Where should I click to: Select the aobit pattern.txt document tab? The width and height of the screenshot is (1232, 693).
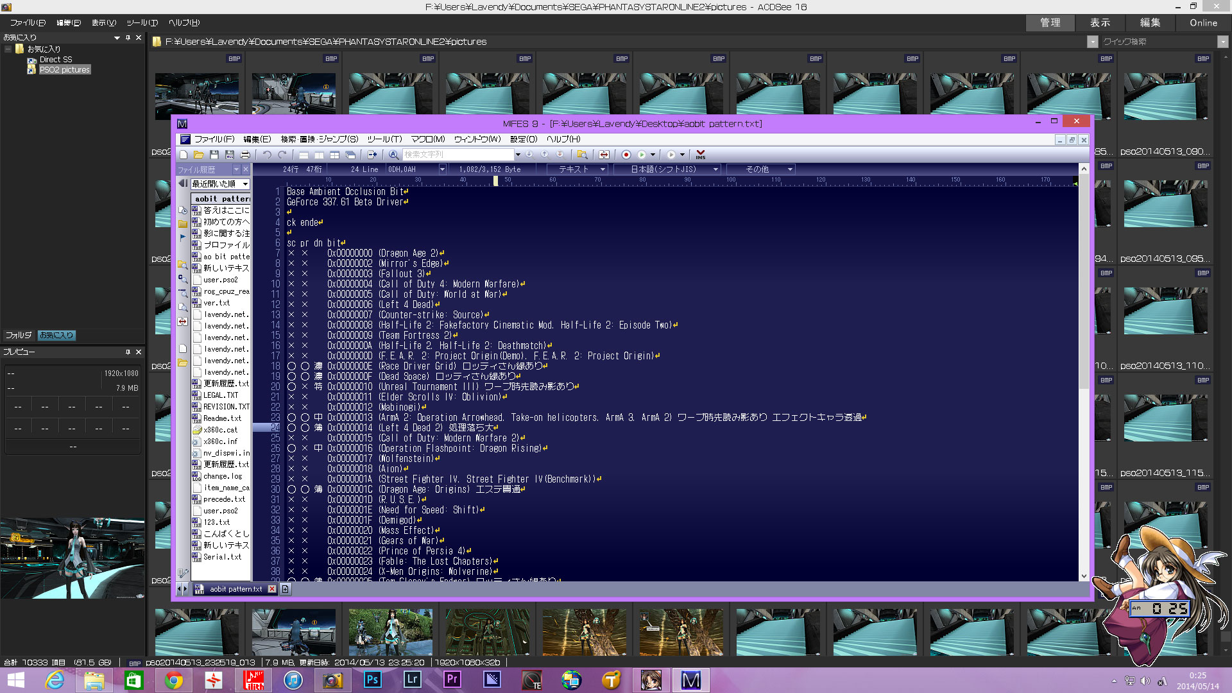235,589
